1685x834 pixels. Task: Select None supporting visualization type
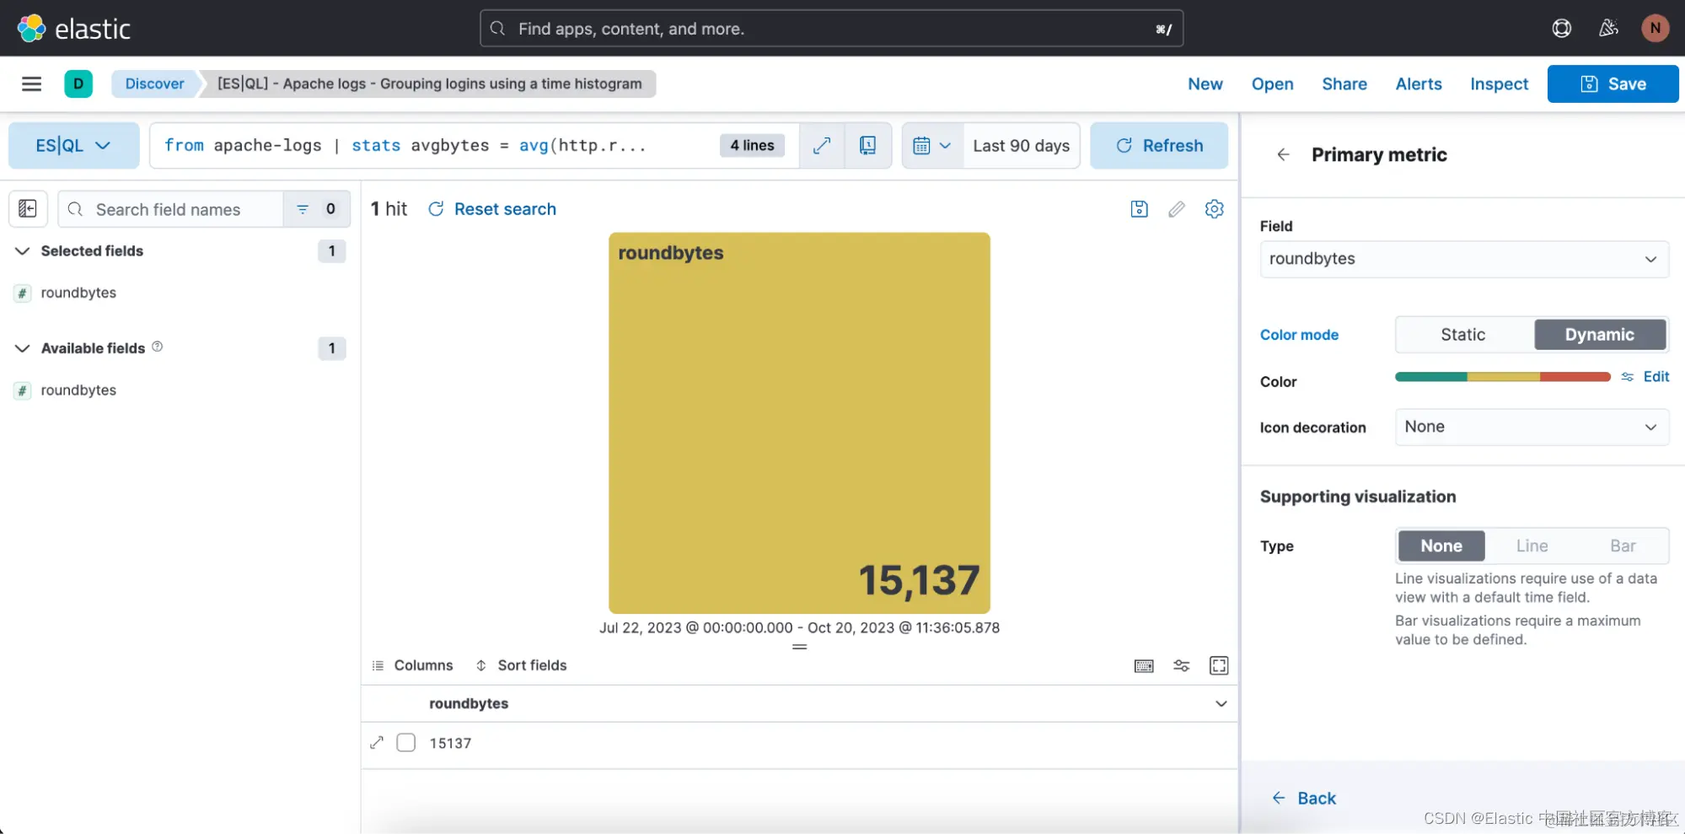coord(1441,546)
